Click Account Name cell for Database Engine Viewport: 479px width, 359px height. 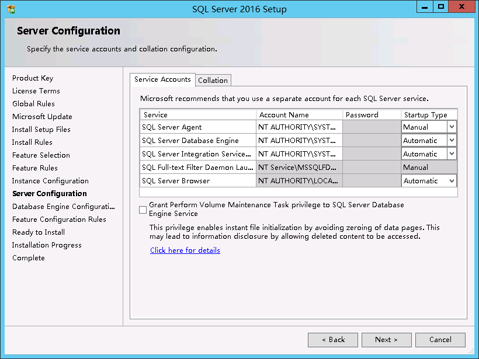point(299,140)
